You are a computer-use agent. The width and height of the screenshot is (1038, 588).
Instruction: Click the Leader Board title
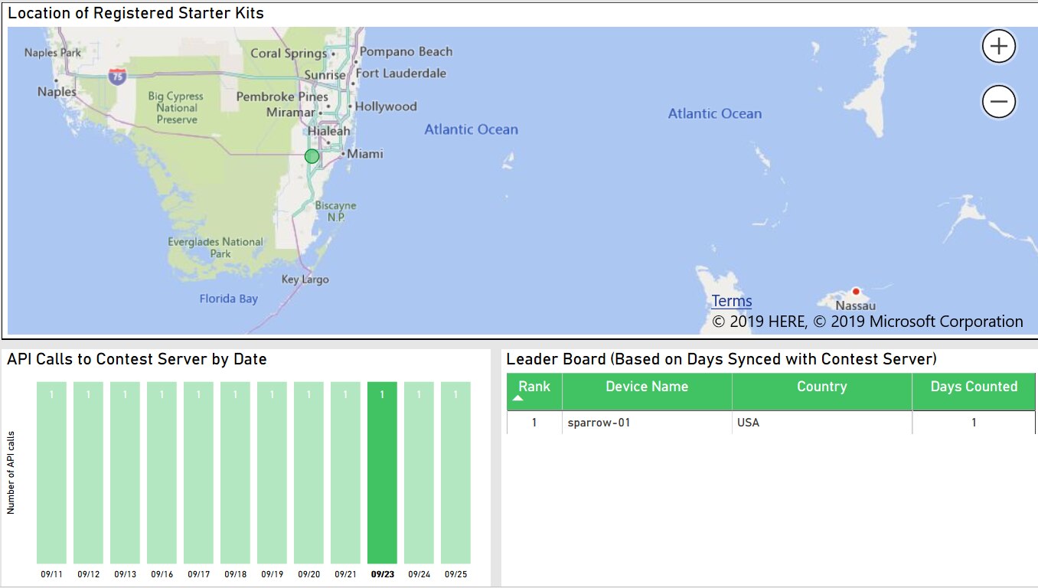[x=721, y=359]
